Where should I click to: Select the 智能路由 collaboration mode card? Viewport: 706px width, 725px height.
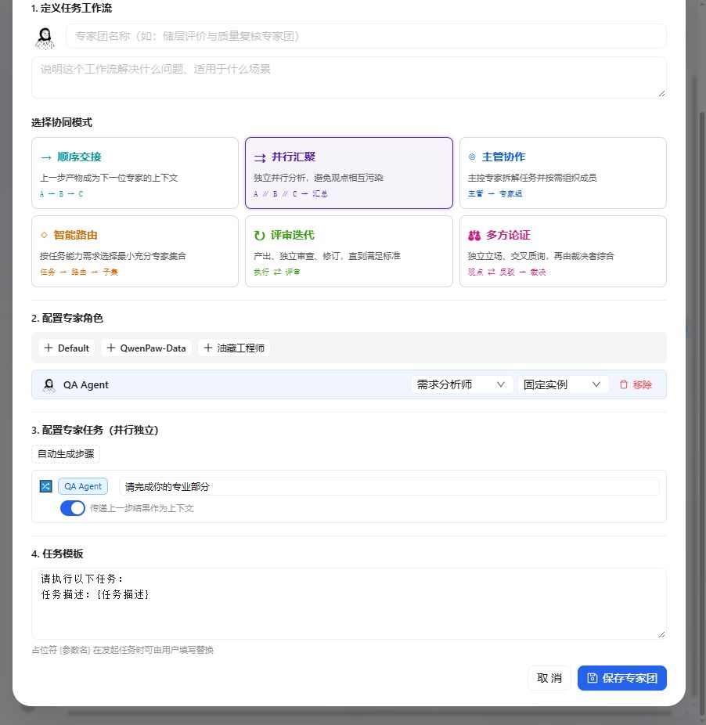pos(135,251)
